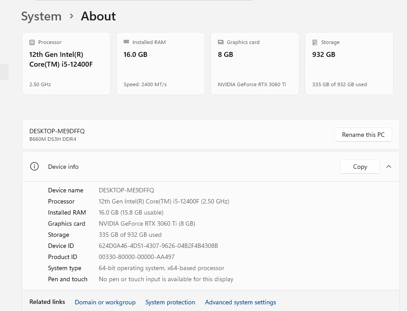407x311 pixels.
Task: Click the PC name DESKTOP-ME9DFFQ header
Action: pos(57,131)
